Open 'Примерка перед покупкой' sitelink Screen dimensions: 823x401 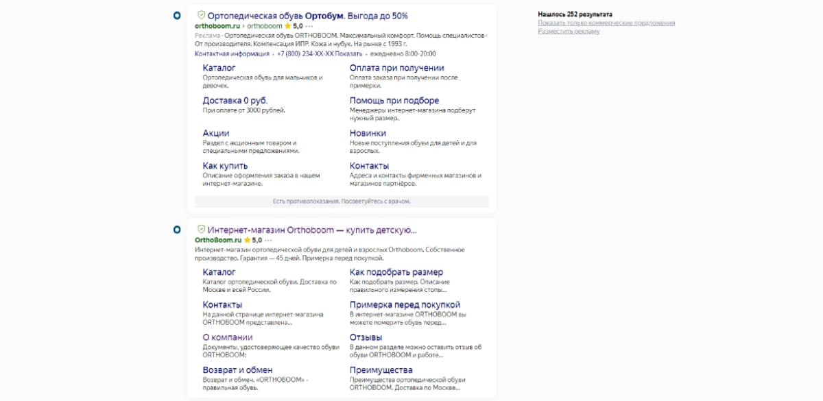point(405,304)
